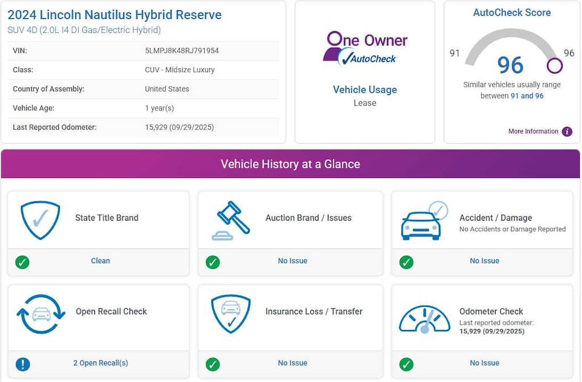Click the One Owner AutoCheck logo

[365, 48]
